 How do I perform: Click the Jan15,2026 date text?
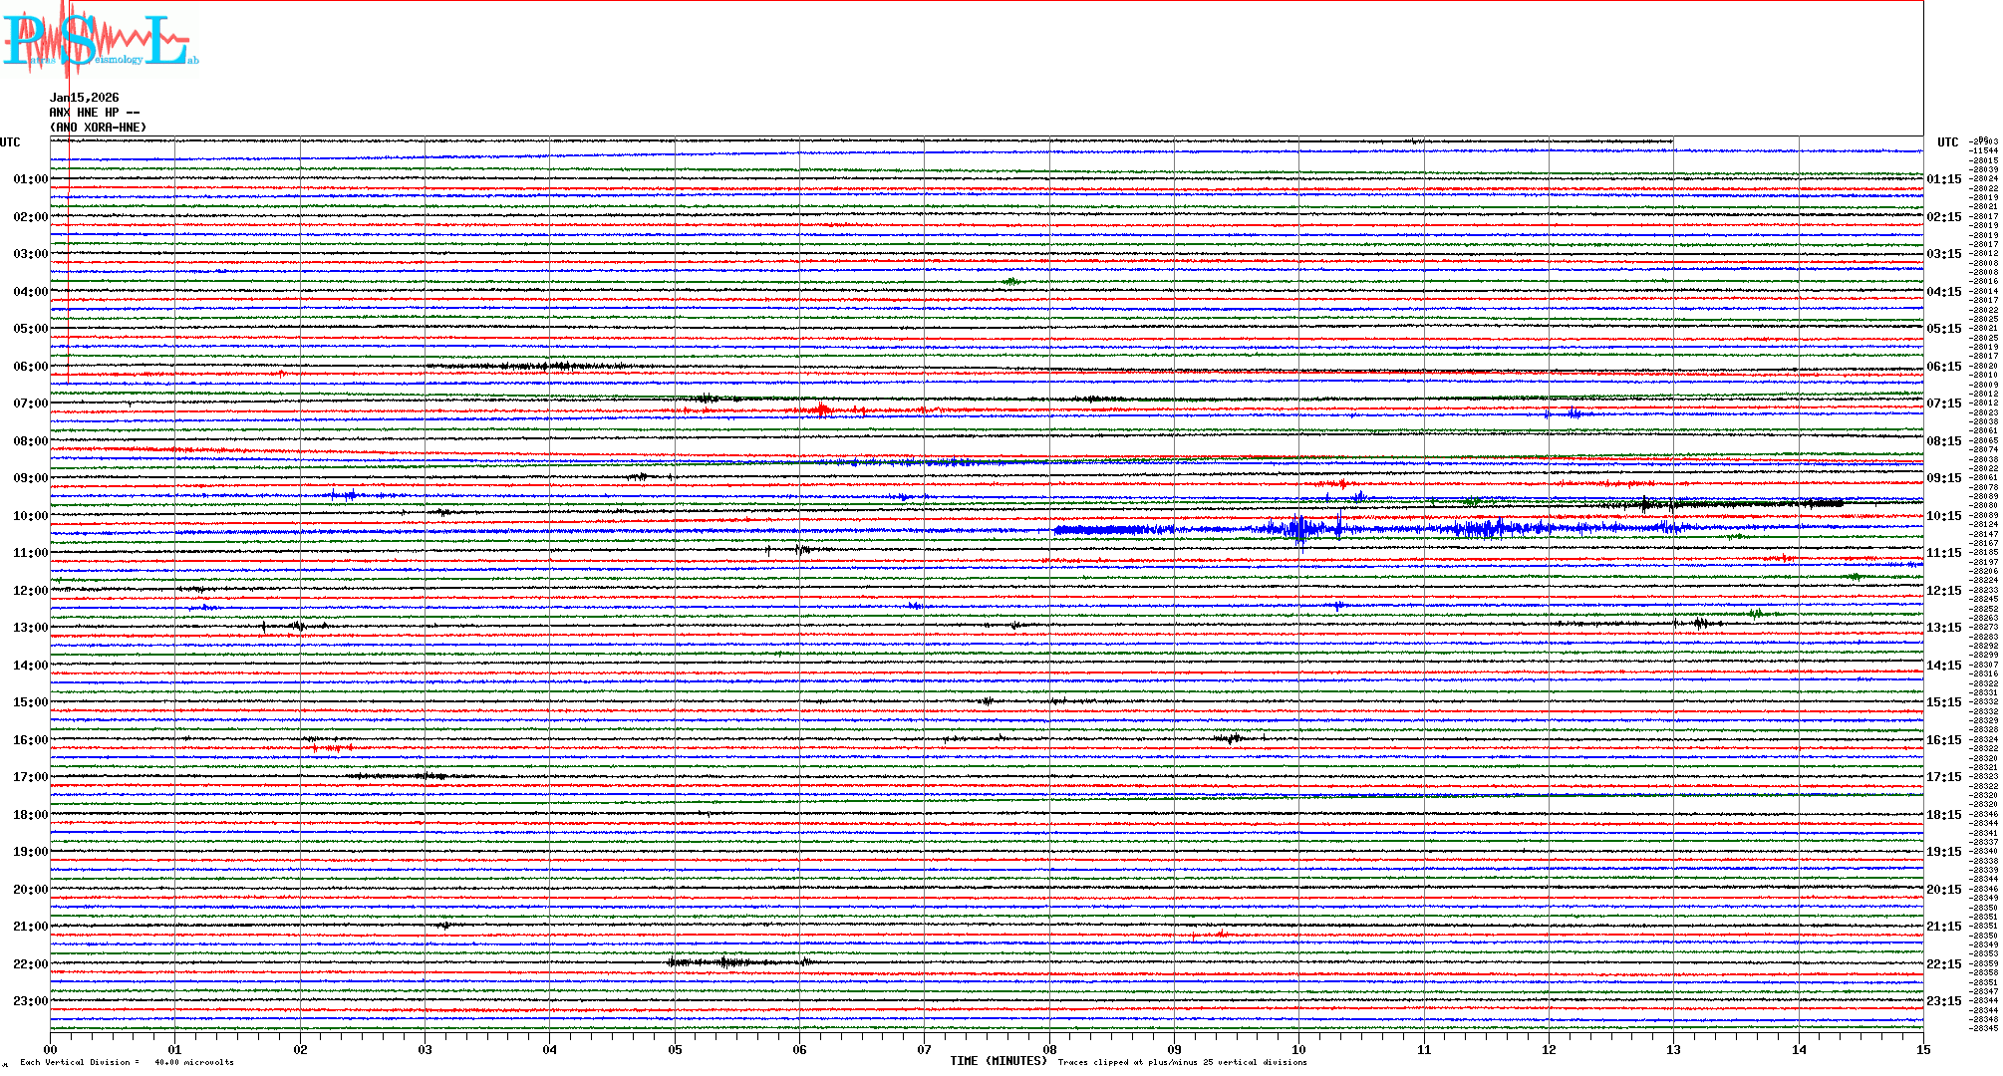pyautogui.click(x=84, y=98)
